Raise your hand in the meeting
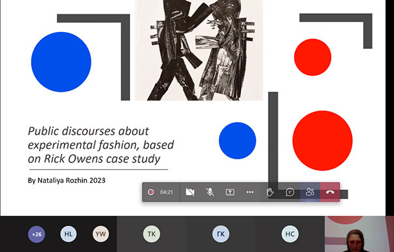Screen dimensions: 394x252 270,192
